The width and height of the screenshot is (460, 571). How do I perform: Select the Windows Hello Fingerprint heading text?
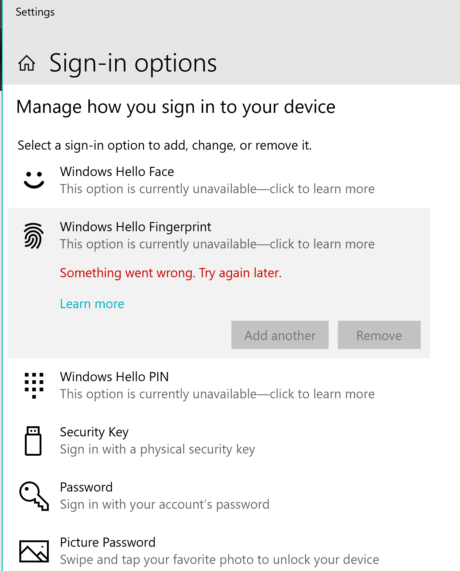coord(136,227)
